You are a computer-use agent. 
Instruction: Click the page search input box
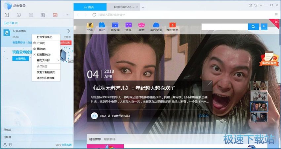[225, 27]
